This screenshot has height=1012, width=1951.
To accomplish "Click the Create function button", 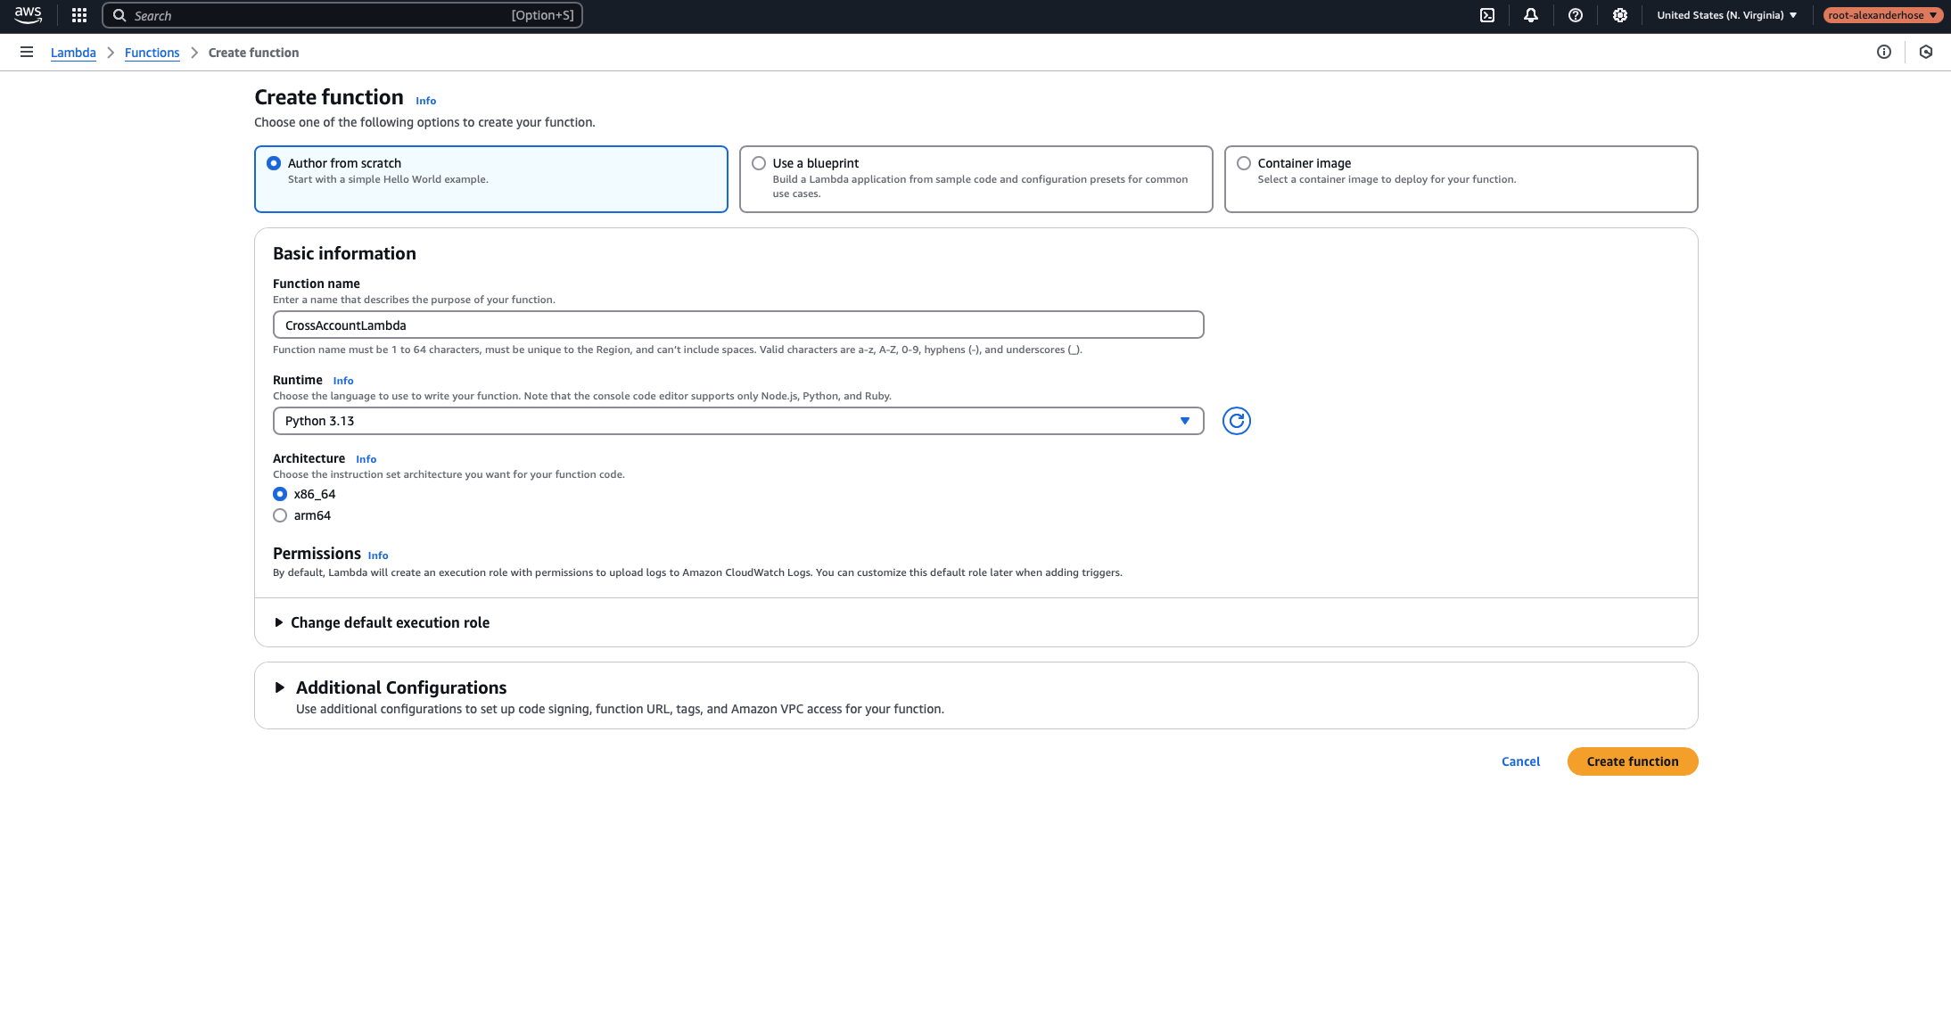I will click(1633, 761).
